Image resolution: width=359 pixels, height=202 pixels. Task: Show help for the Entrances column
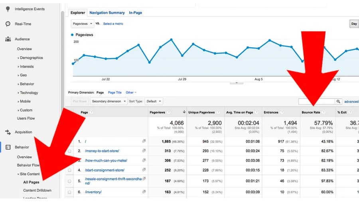click(x=282, y=112)
